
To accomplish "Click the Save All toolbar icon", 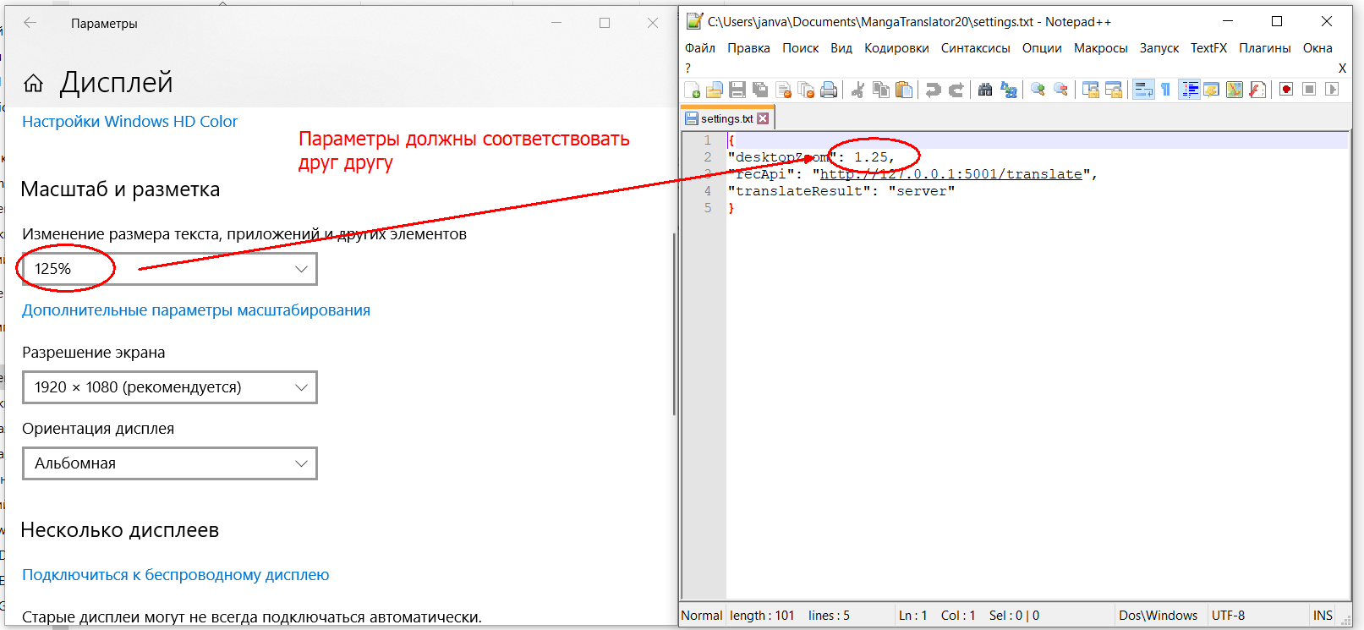I will [760, 90].
